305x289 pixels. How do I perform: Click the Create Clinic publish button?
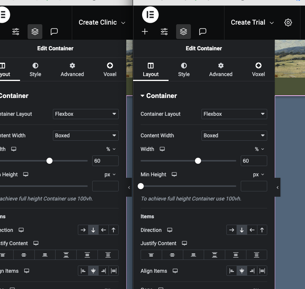coord(99,22)
